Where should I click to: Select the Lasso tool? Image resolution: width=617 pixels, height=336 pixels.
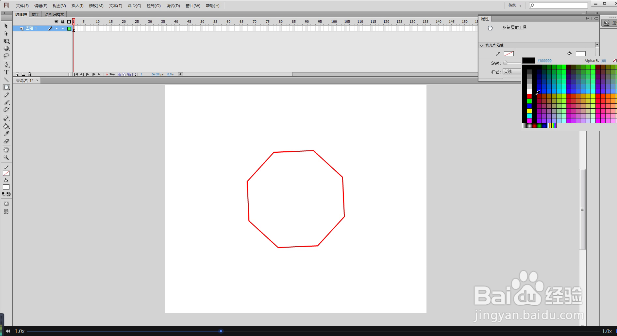click(x=6, y=56)
